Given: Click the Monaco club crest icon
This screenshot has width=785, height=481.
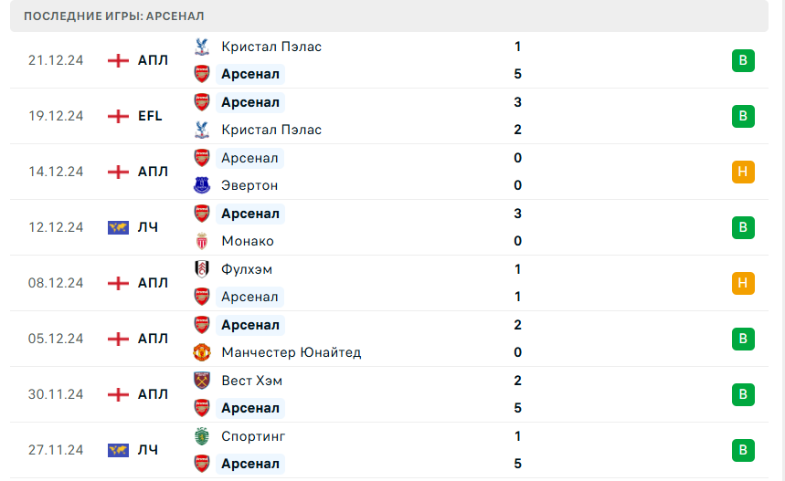Looking at the screenshot, I should point(202,241).
